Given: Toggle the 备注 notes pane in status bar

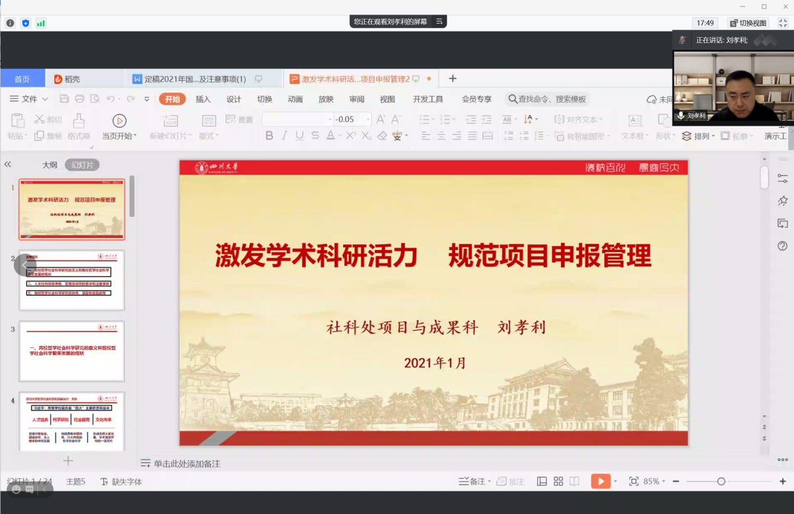Looking at the screenshot, I should pos(472,482).
